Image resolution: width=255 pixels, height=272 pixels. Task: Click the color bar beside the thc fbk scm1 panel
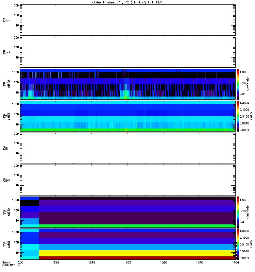click(x=238, y=244)
